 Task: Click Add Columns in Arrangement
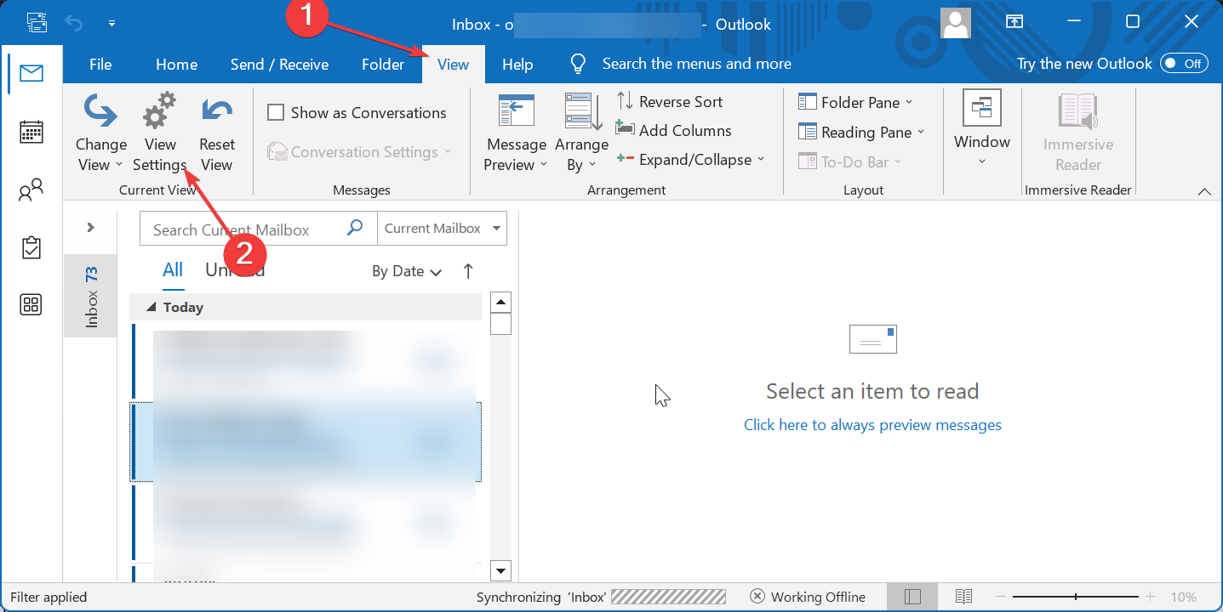tap(673, 130)
